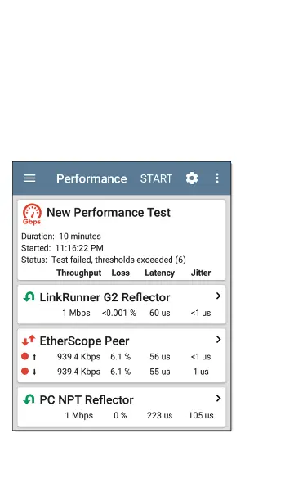
Task: Click the LinkRunner G2 green reflector icon
Action: tap(29, 297)
